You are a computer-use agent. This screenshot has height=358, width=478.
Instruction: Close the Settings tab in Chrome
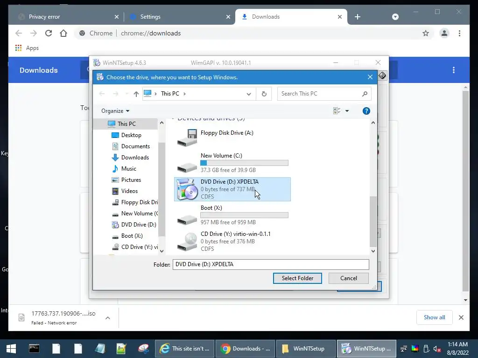click(x=228, y=17)
